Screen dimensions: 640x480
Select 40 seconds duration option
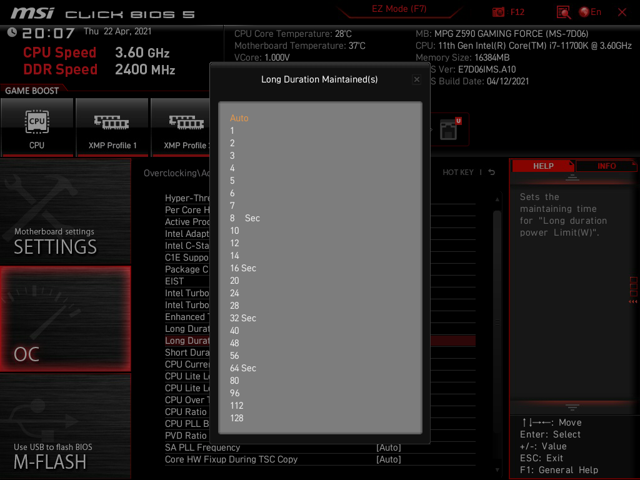click(x=235, y=331)
